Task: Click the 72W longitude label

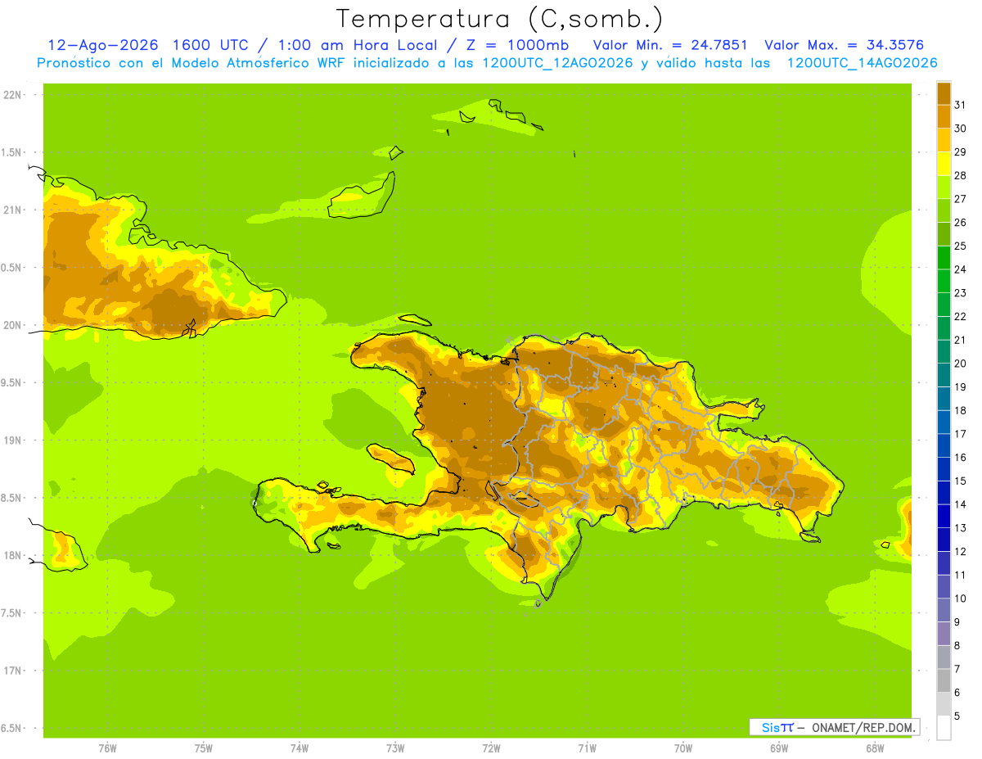Action: click(x=491, y=748)
